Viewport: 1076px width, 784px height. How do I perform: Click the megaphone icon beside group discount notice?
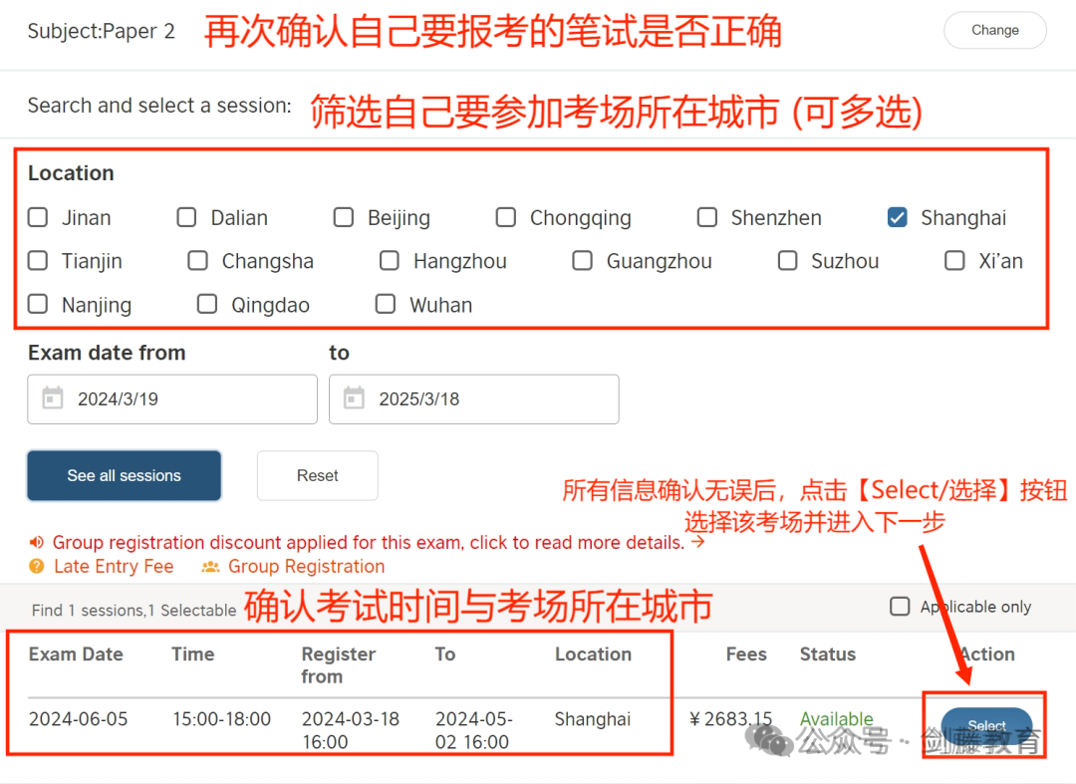point(37,543)
